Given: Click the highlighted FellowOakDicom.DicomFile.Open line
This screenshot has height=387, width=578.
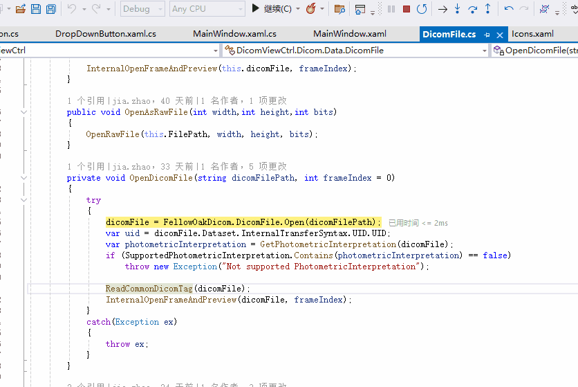Looking at the screenshot, I should 243,222.
